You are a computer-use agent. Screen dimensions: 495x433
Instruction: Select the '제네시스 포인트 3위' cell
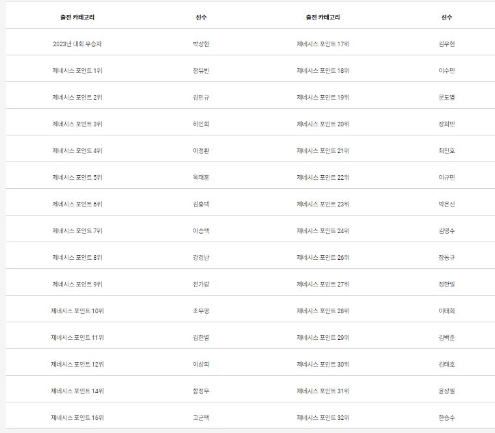click(78, 124)
